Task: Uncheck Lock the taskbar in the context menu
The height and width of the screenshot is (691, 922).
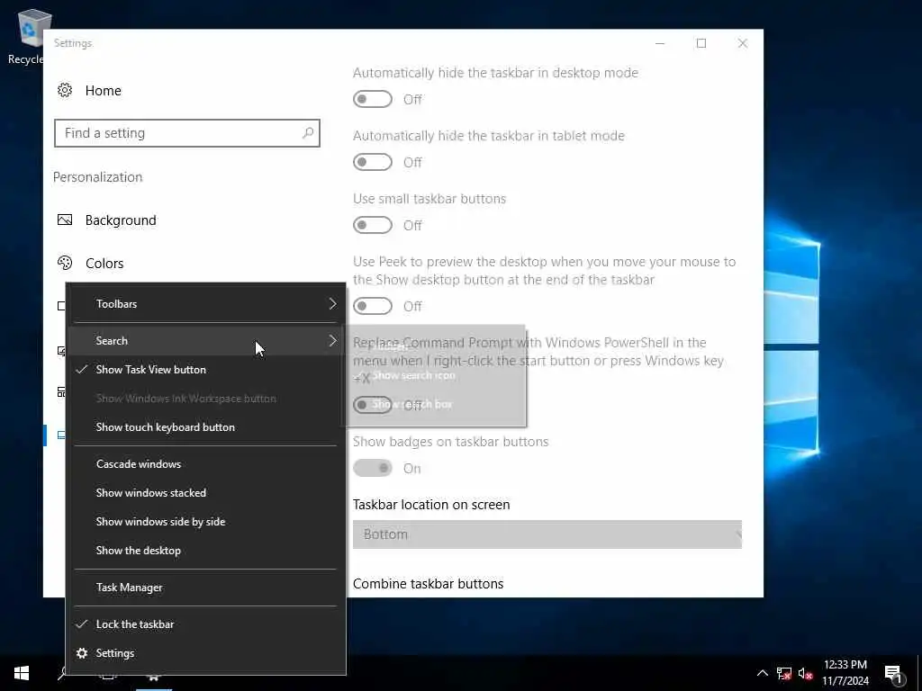Action: 206,624
